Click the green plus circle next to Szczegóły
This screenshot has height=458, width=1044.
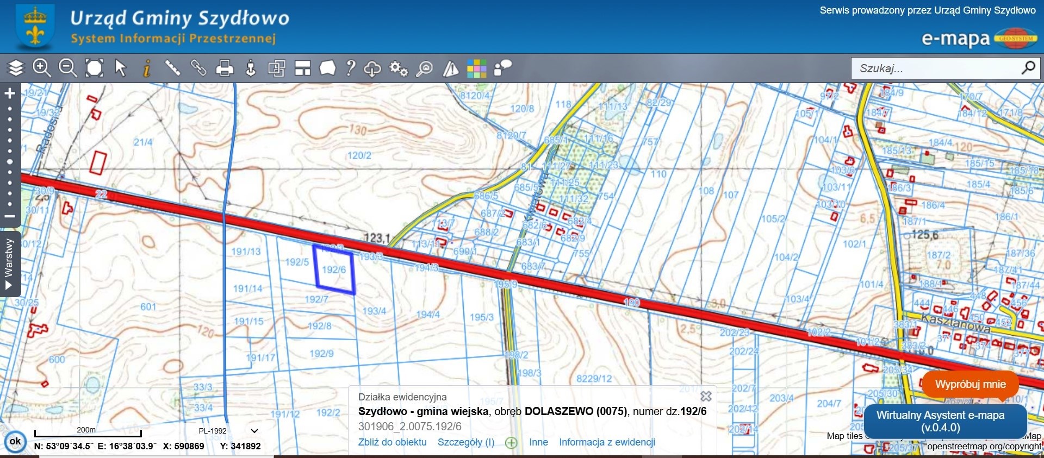[x=511, y=443]
